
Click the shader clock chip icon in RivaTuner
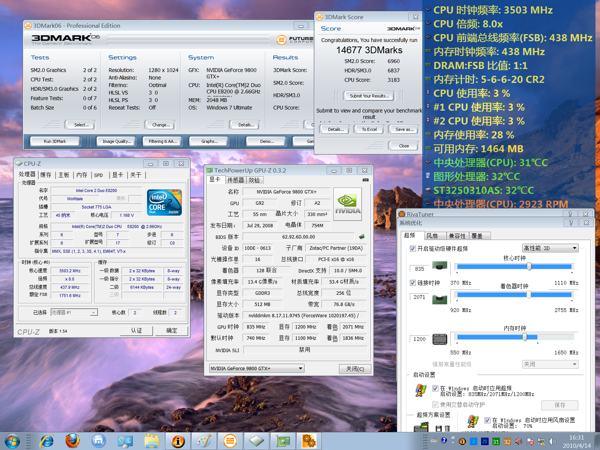(x=439, y=299)
